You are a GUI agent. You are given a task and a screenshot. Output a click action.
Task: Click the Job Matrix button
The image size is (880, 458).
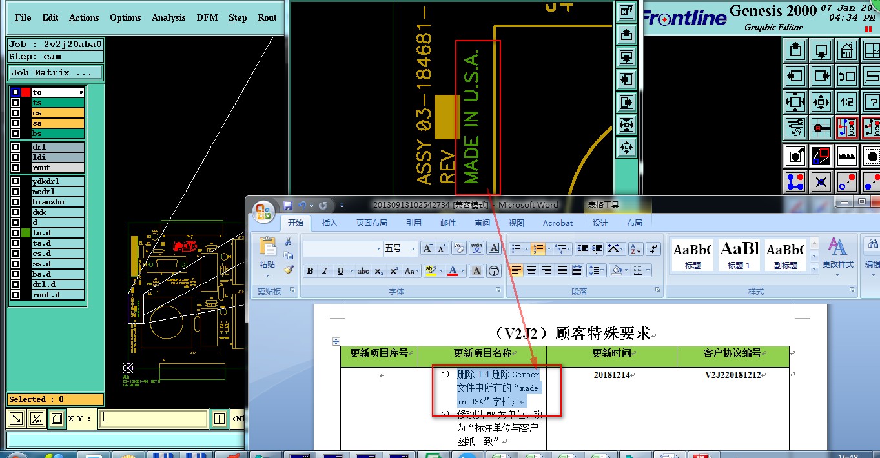[x=55, y=73]
